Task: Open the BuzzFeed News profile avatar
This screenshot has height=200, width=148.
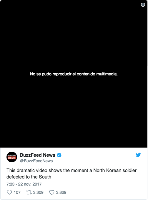Action: click(12, 157)
